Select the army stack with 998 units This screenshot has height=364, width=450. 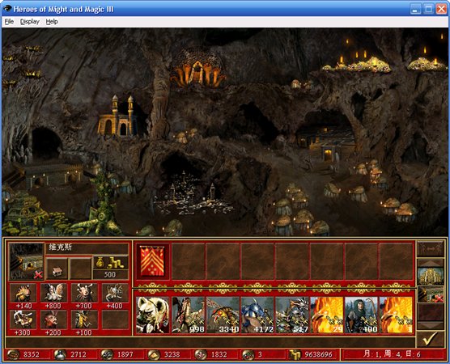click(188, 315)
